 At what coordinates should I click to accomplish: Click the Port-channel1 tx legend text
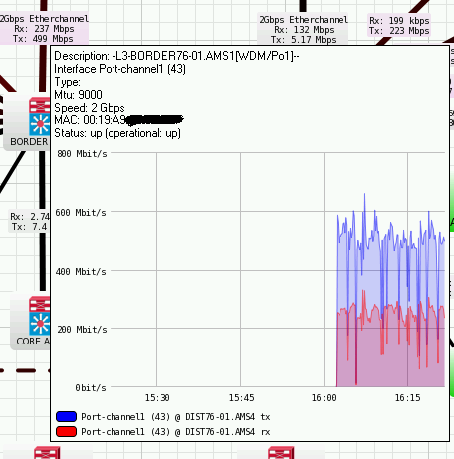pyautogui.click(x=175, y=417)
